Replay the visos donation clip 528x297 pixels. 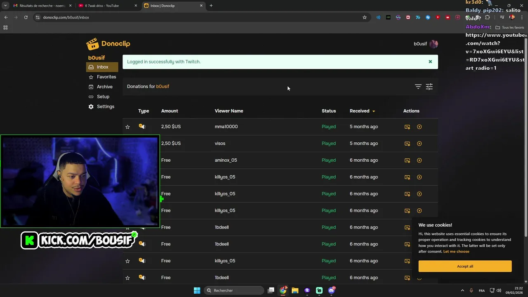point(419,144)
